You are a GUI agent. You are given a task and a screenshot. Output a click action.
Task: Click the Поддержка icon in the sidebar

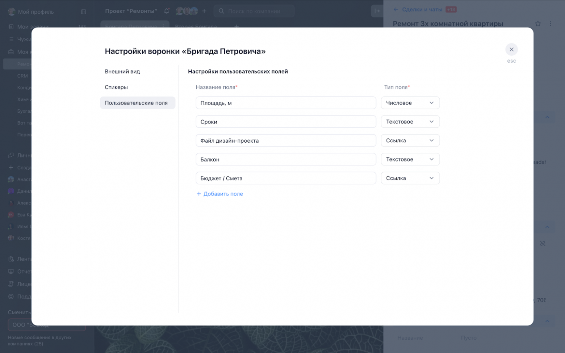(11, 296)
